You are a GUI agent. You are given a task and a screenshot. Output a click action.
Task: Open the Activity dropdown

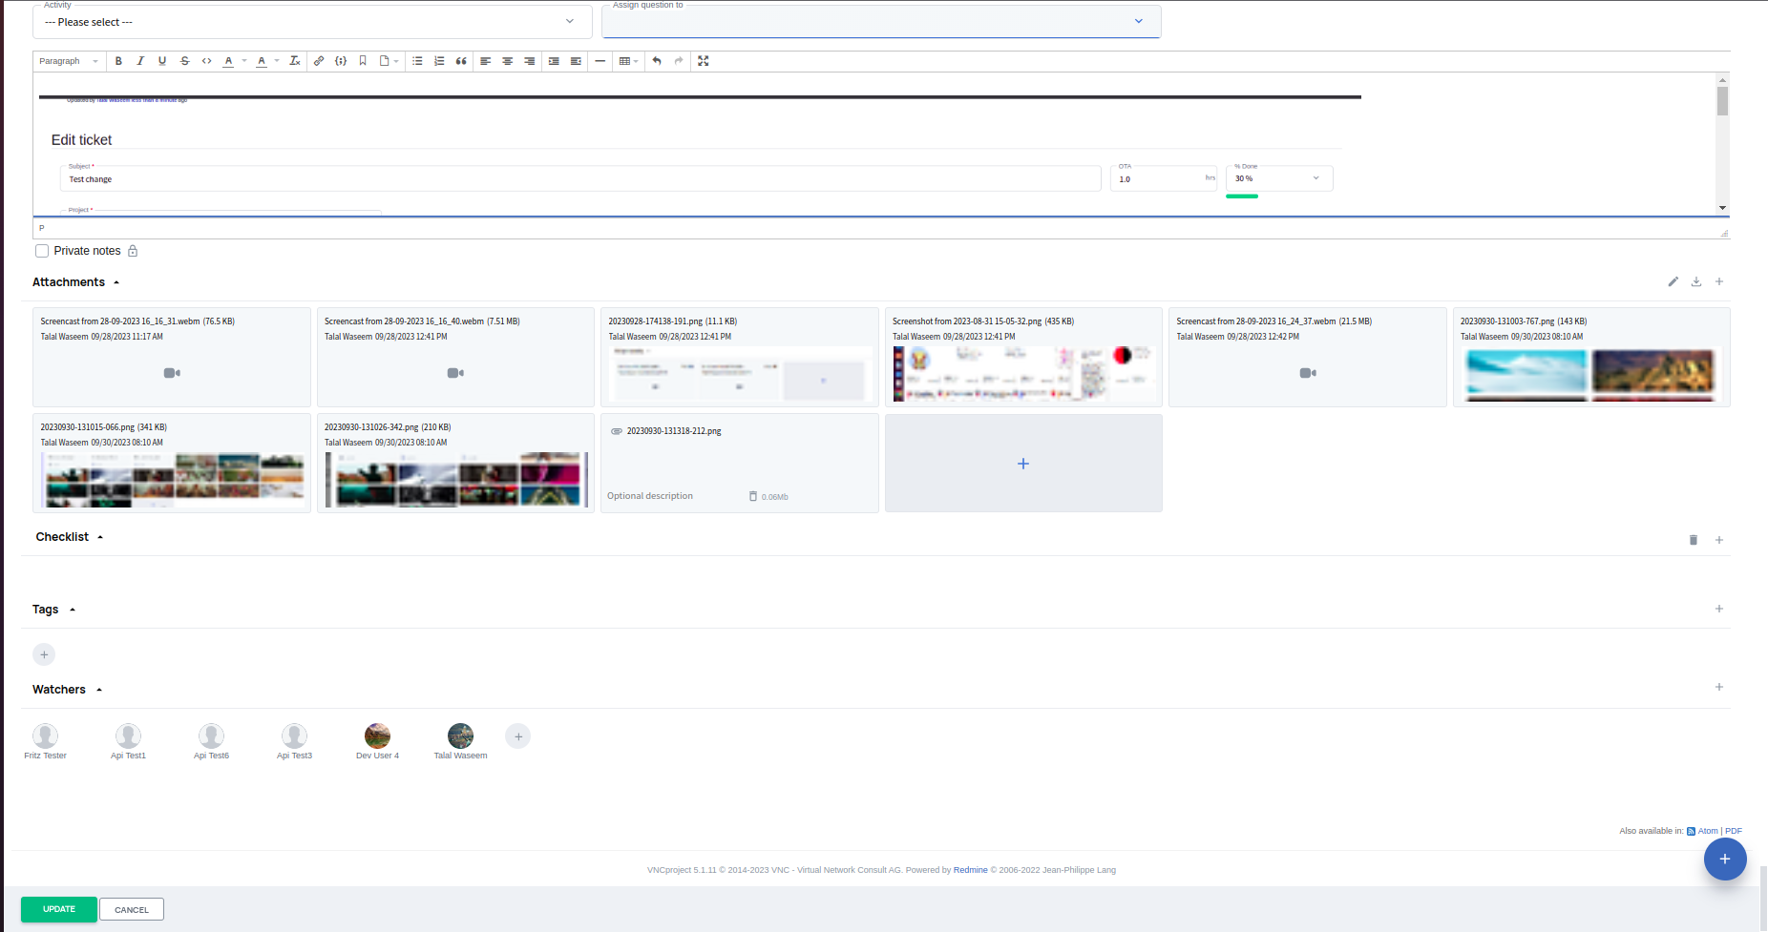point(311,22)
